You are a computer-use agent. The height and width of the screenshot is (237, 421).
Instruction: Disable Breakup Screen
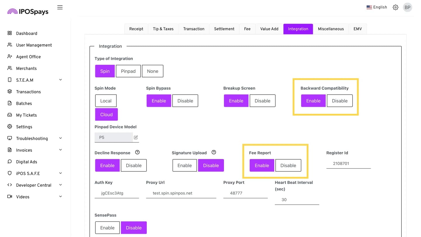coord(262,101)
